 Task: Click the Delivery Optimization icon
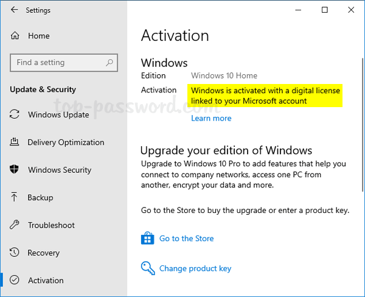(15, 142)
